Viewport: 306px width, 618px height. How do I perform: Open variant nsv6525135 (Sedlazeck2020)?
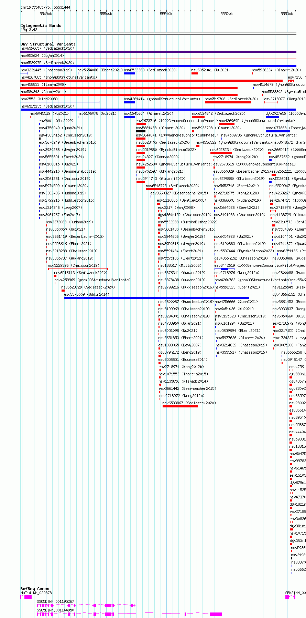(47, 106)
